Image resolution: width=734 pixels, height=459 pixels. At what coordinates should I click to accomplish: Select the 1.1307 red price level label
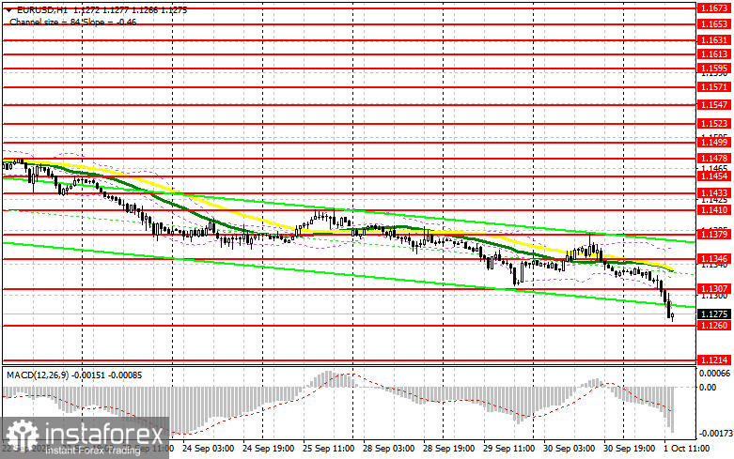[714, 289]
